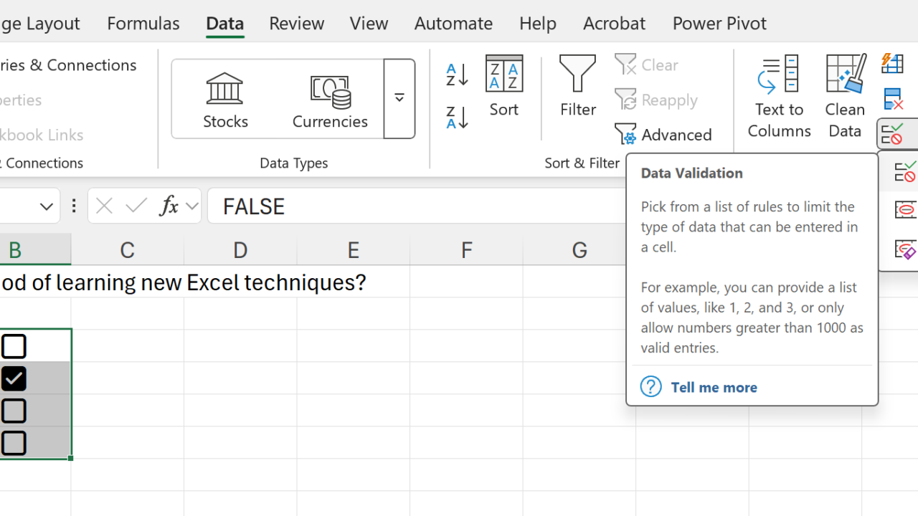Apply the Stocks data type
This screenshot has width=918, height=516.
(225, 100)
